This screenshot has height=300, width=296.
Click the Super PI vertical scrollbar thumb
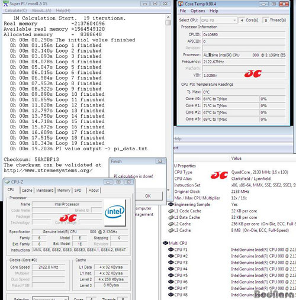pyautogui.click(x=168, y=22)
